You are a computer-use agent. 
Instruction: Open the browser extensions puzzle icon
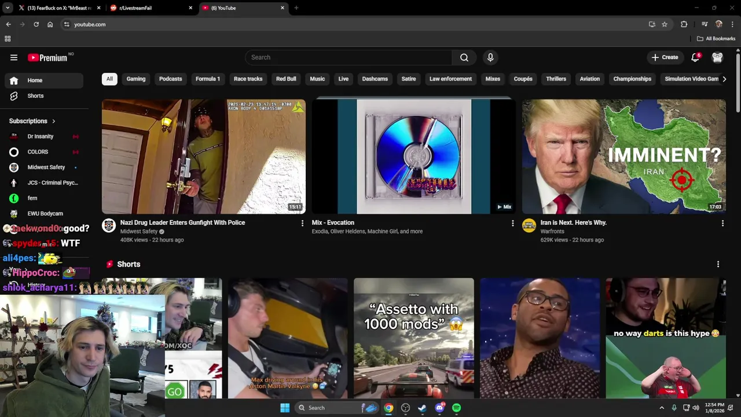click(684, 24)
